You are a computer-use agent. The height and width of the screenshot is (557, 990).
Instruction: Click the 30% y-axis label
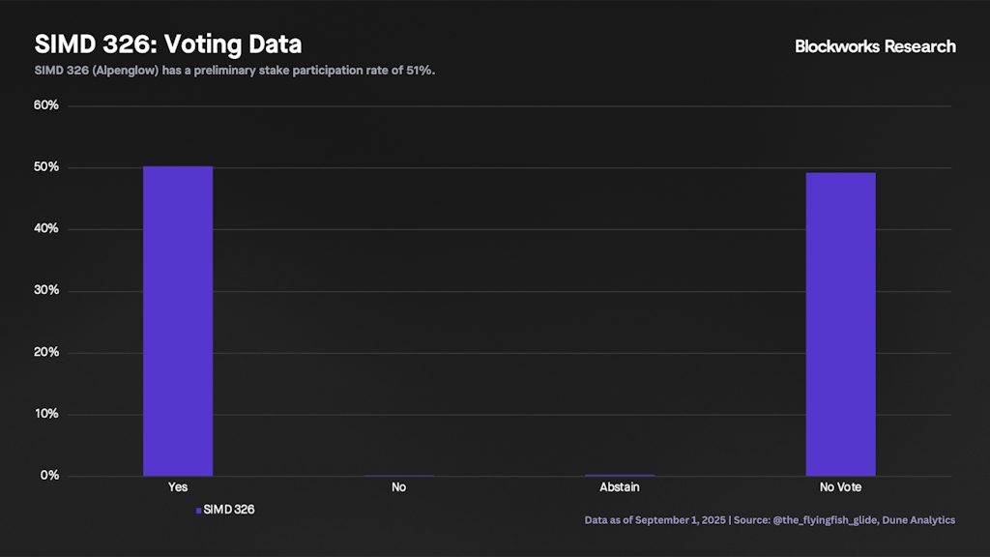click(x=46, y=290)
